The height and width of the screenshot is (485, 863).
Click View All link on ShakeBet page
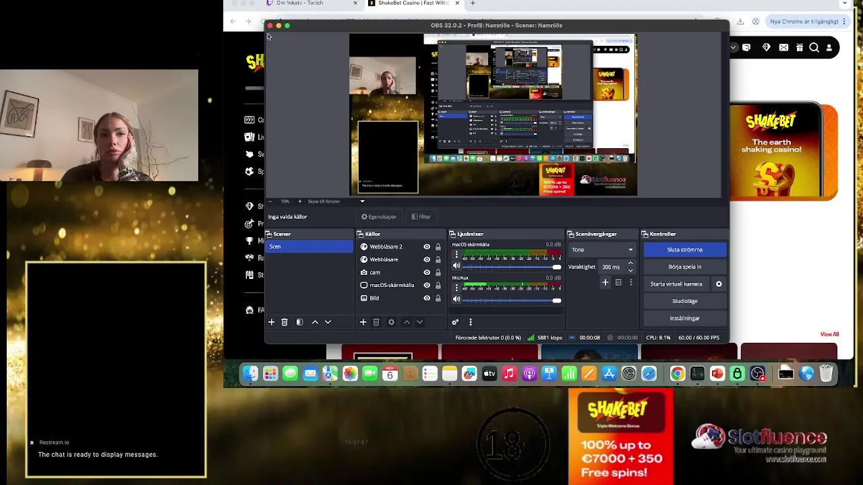click(829, 334)
